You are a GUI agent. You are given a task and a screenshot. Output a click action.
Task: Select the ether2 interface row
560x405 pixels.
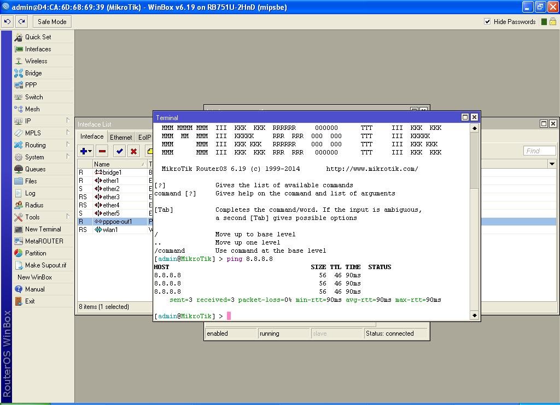click(115, 189)
